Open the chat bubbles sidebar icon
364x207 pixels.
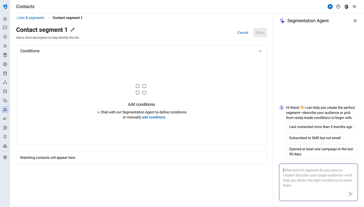[5, 101]
